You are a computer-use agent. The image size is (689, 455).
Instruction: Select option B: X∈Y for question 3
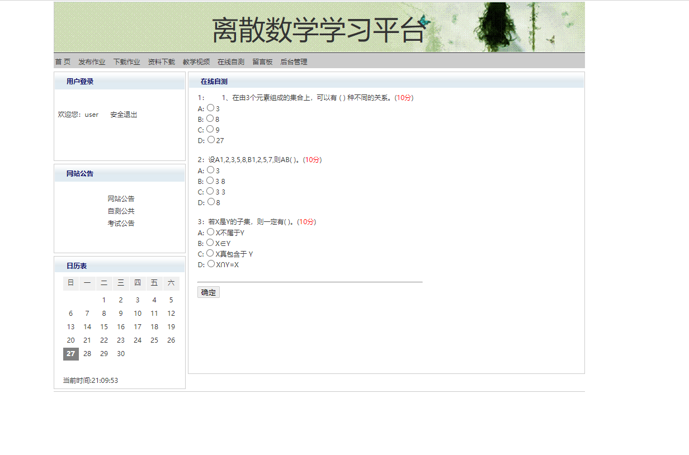click(210, 243)
